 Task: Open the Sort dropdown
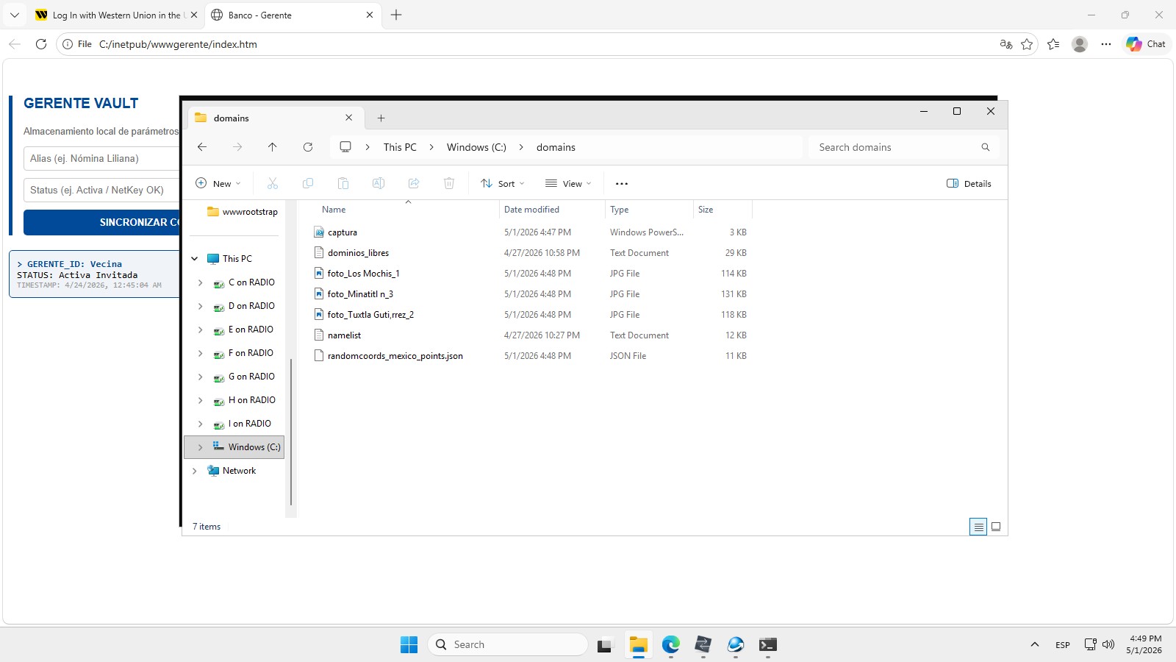(503, 184)
